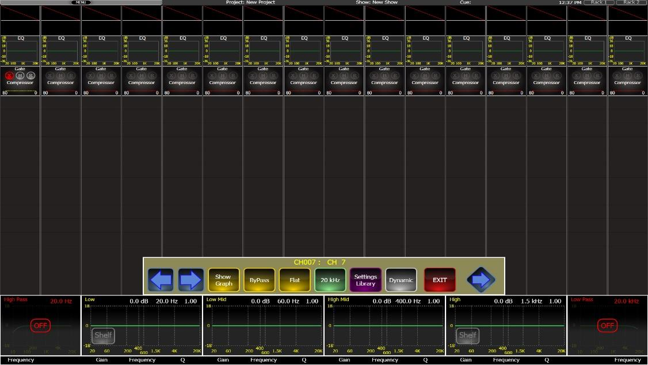648x365 pixels.
Task: Turn on the Low Pass filter OFF switch
Action: coord(608,326)
